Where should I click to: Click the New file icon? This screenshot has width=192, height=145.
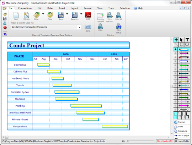[x=16, y=15]
